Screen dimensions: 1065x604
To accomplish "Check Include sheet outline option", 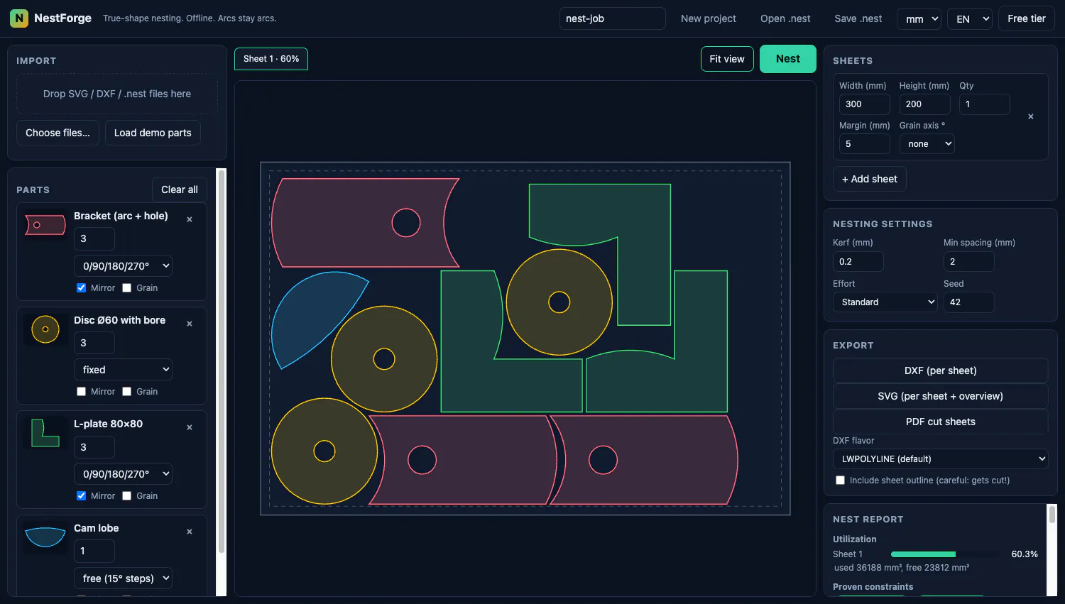I will pyautogui.click(x=840, y=480).
